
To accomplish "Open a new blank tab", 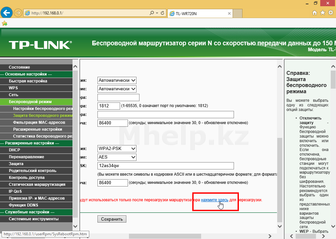I will [238, 13].
